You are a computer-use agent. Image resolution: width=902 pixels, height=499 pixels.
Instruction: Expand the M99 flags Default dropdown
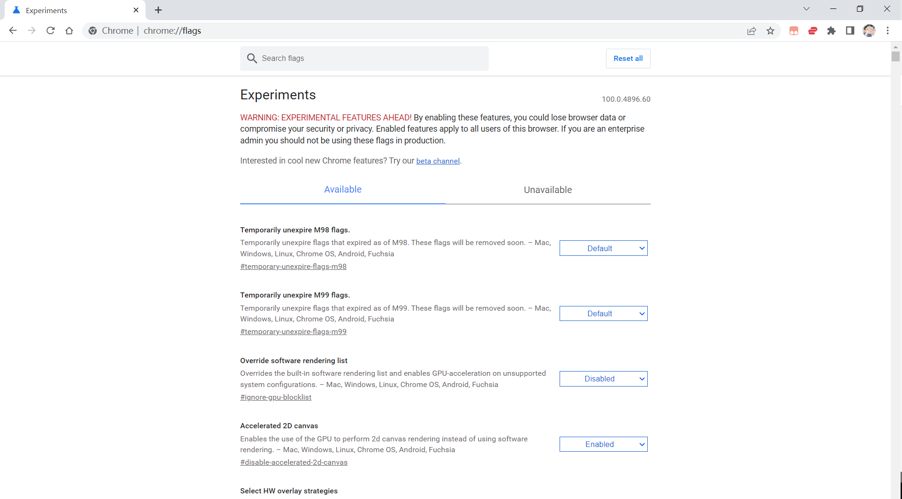pyautogui.click(x=603, y=313)
